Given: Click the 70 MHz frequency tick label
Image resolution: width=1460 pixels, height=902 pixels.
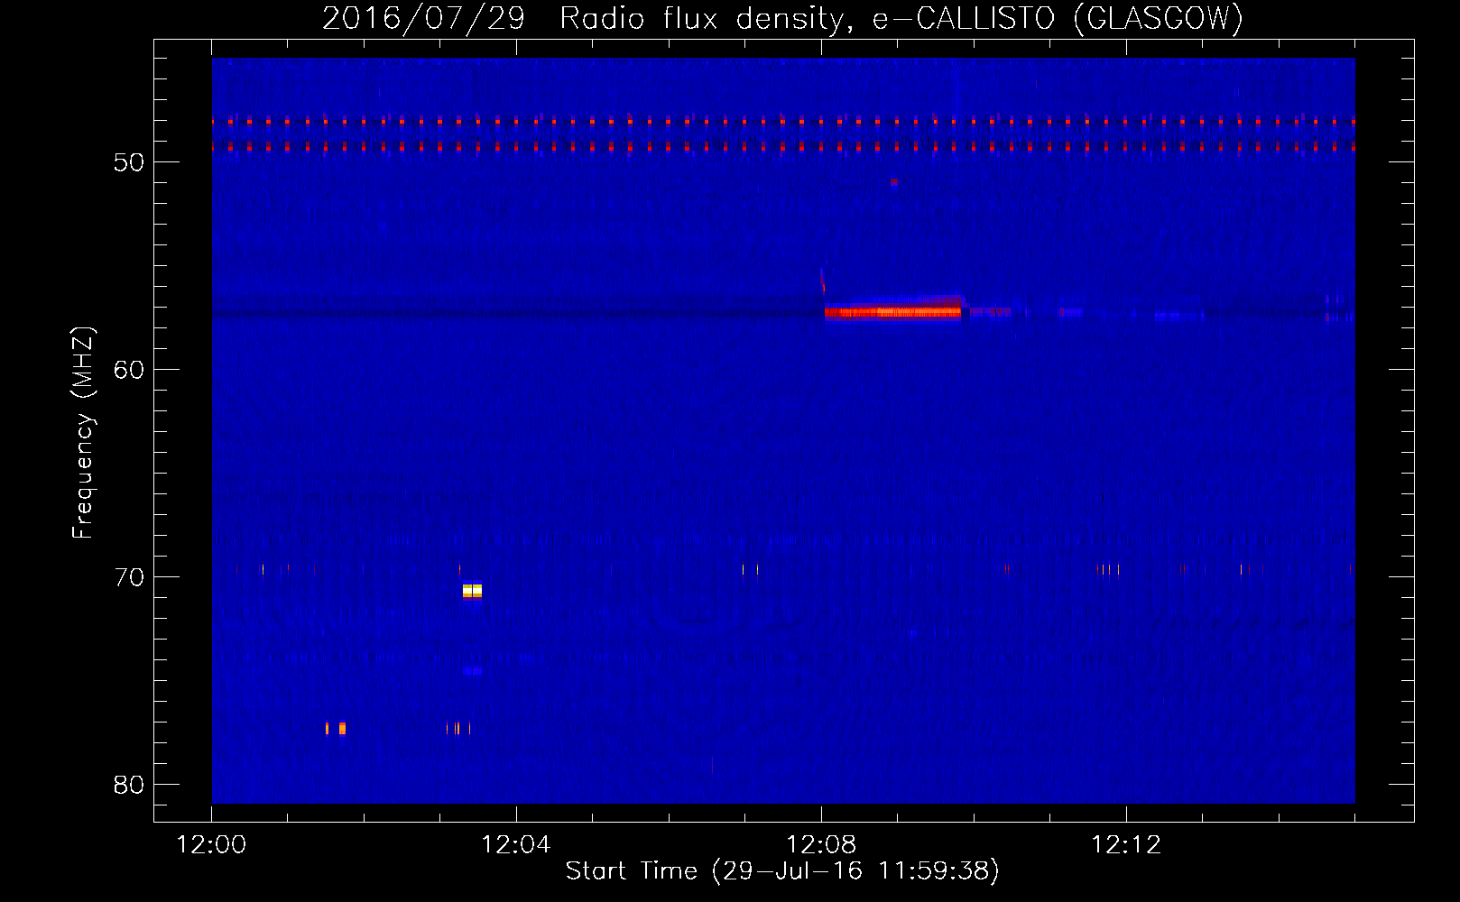Looking at the screenshot, I should [x=129, y=577].
